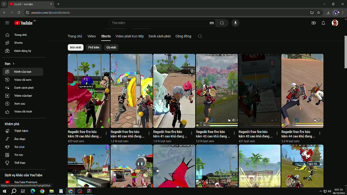Screen dimensions: 347x195
Task: Open Xem sau watch later
Action: point(23,104)
